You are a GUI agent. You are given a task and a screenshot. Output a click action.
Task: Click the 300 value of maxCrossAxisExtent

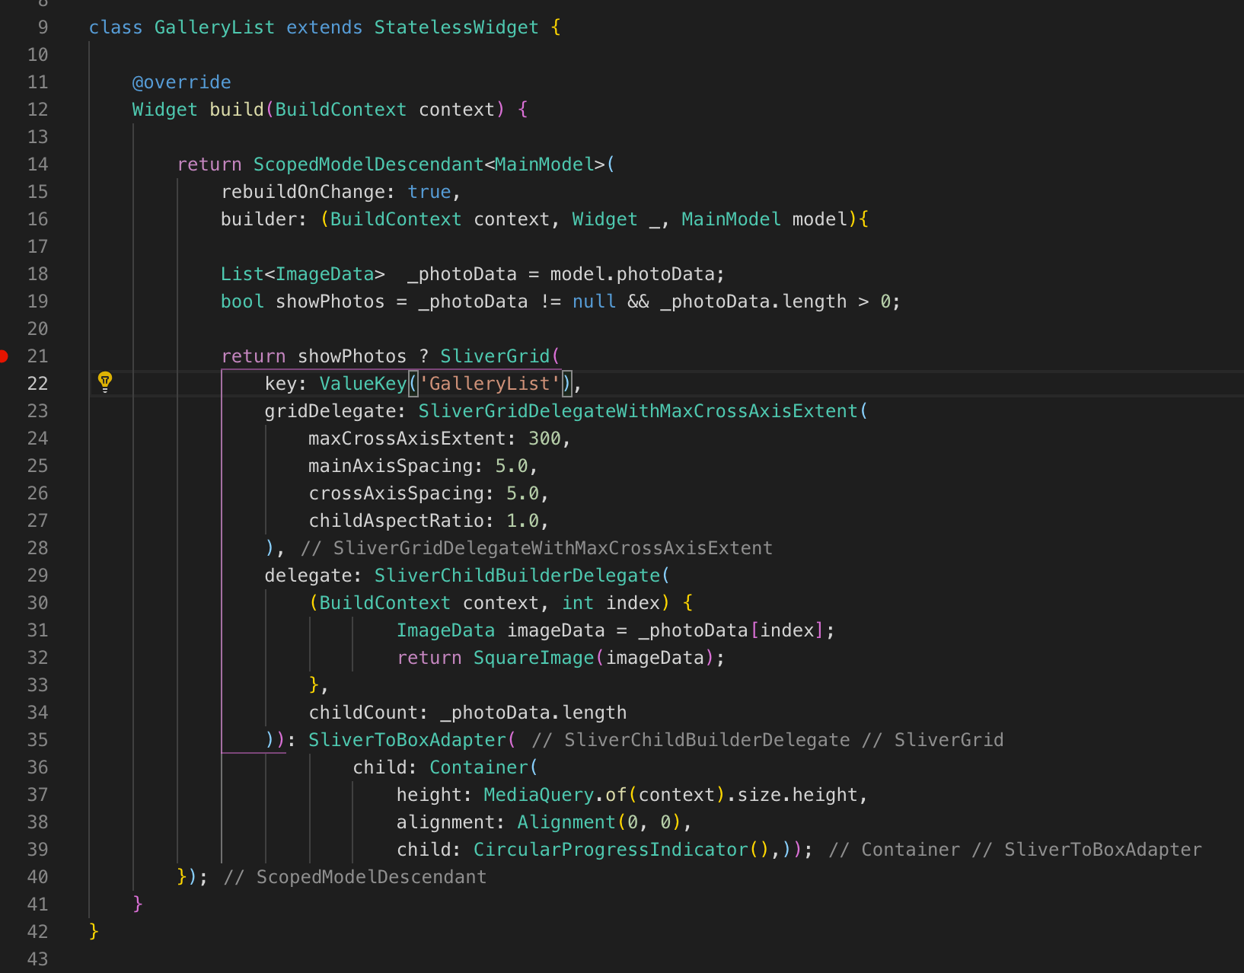(550, 438)
